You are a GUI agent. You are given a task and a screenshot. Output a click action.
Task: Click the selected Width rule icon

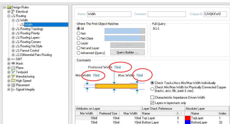point(22,25)
